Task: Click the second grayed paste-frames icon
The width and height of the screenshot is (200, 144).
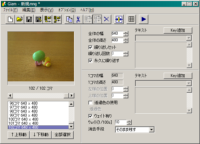Action: 97,19
